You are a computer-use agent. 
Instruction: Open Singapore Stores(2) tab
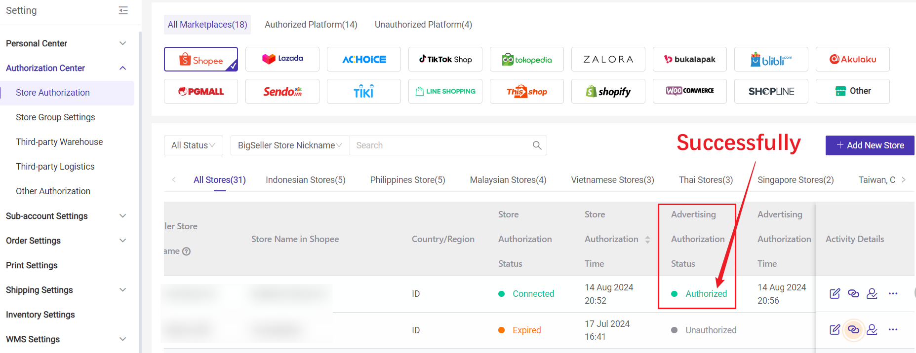(796, 180)
